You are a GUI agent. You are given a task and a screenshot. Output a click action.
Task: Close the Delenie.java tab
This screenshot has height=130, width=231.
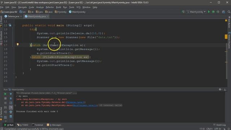click(x=21, y=16)
